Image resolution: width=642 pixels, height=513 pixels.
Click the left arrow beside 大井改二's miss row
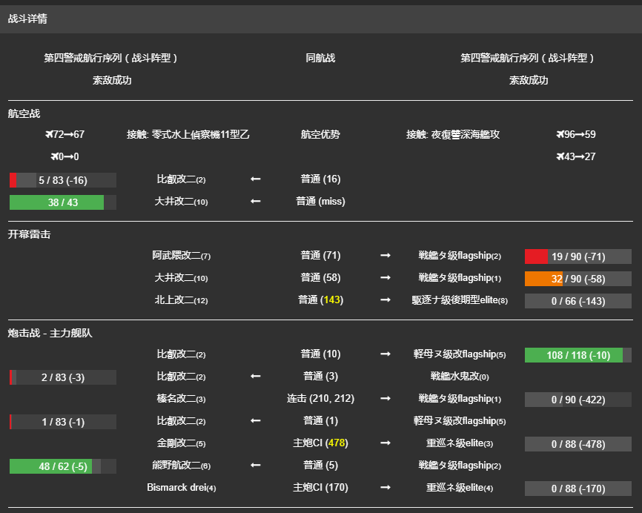[255, 202]
